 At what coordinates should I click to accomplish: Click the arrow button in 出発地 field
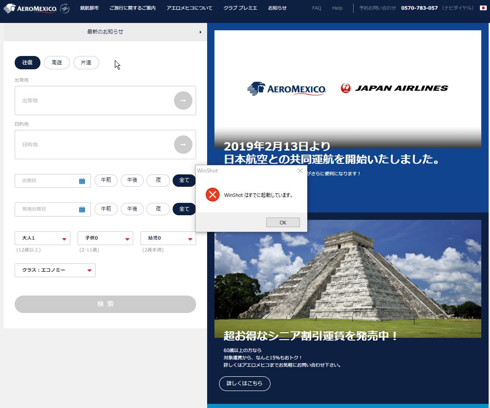183,101
